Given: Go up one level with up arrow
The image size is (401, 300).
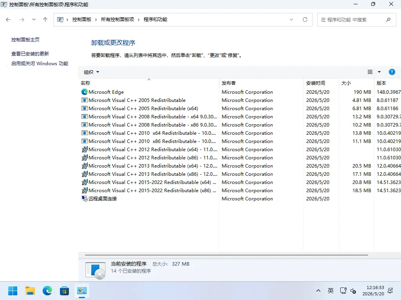Looking at the screenshot, I should [x=45, y=20].
